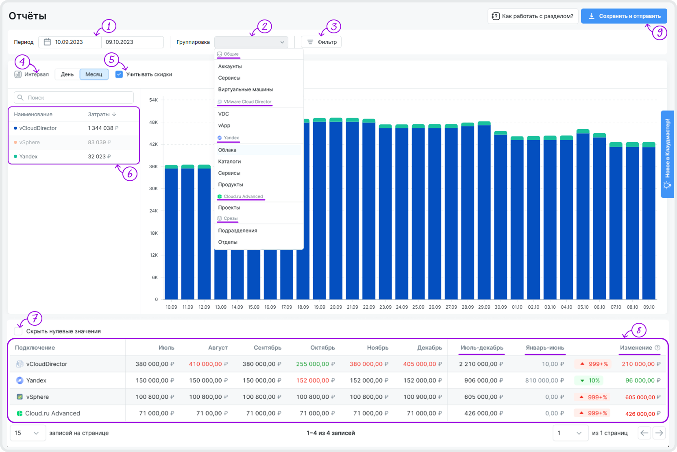The width and height of the screenshot is (677, 452).
Task: Select Облака in grouping menu
Action: click(227, 150)
